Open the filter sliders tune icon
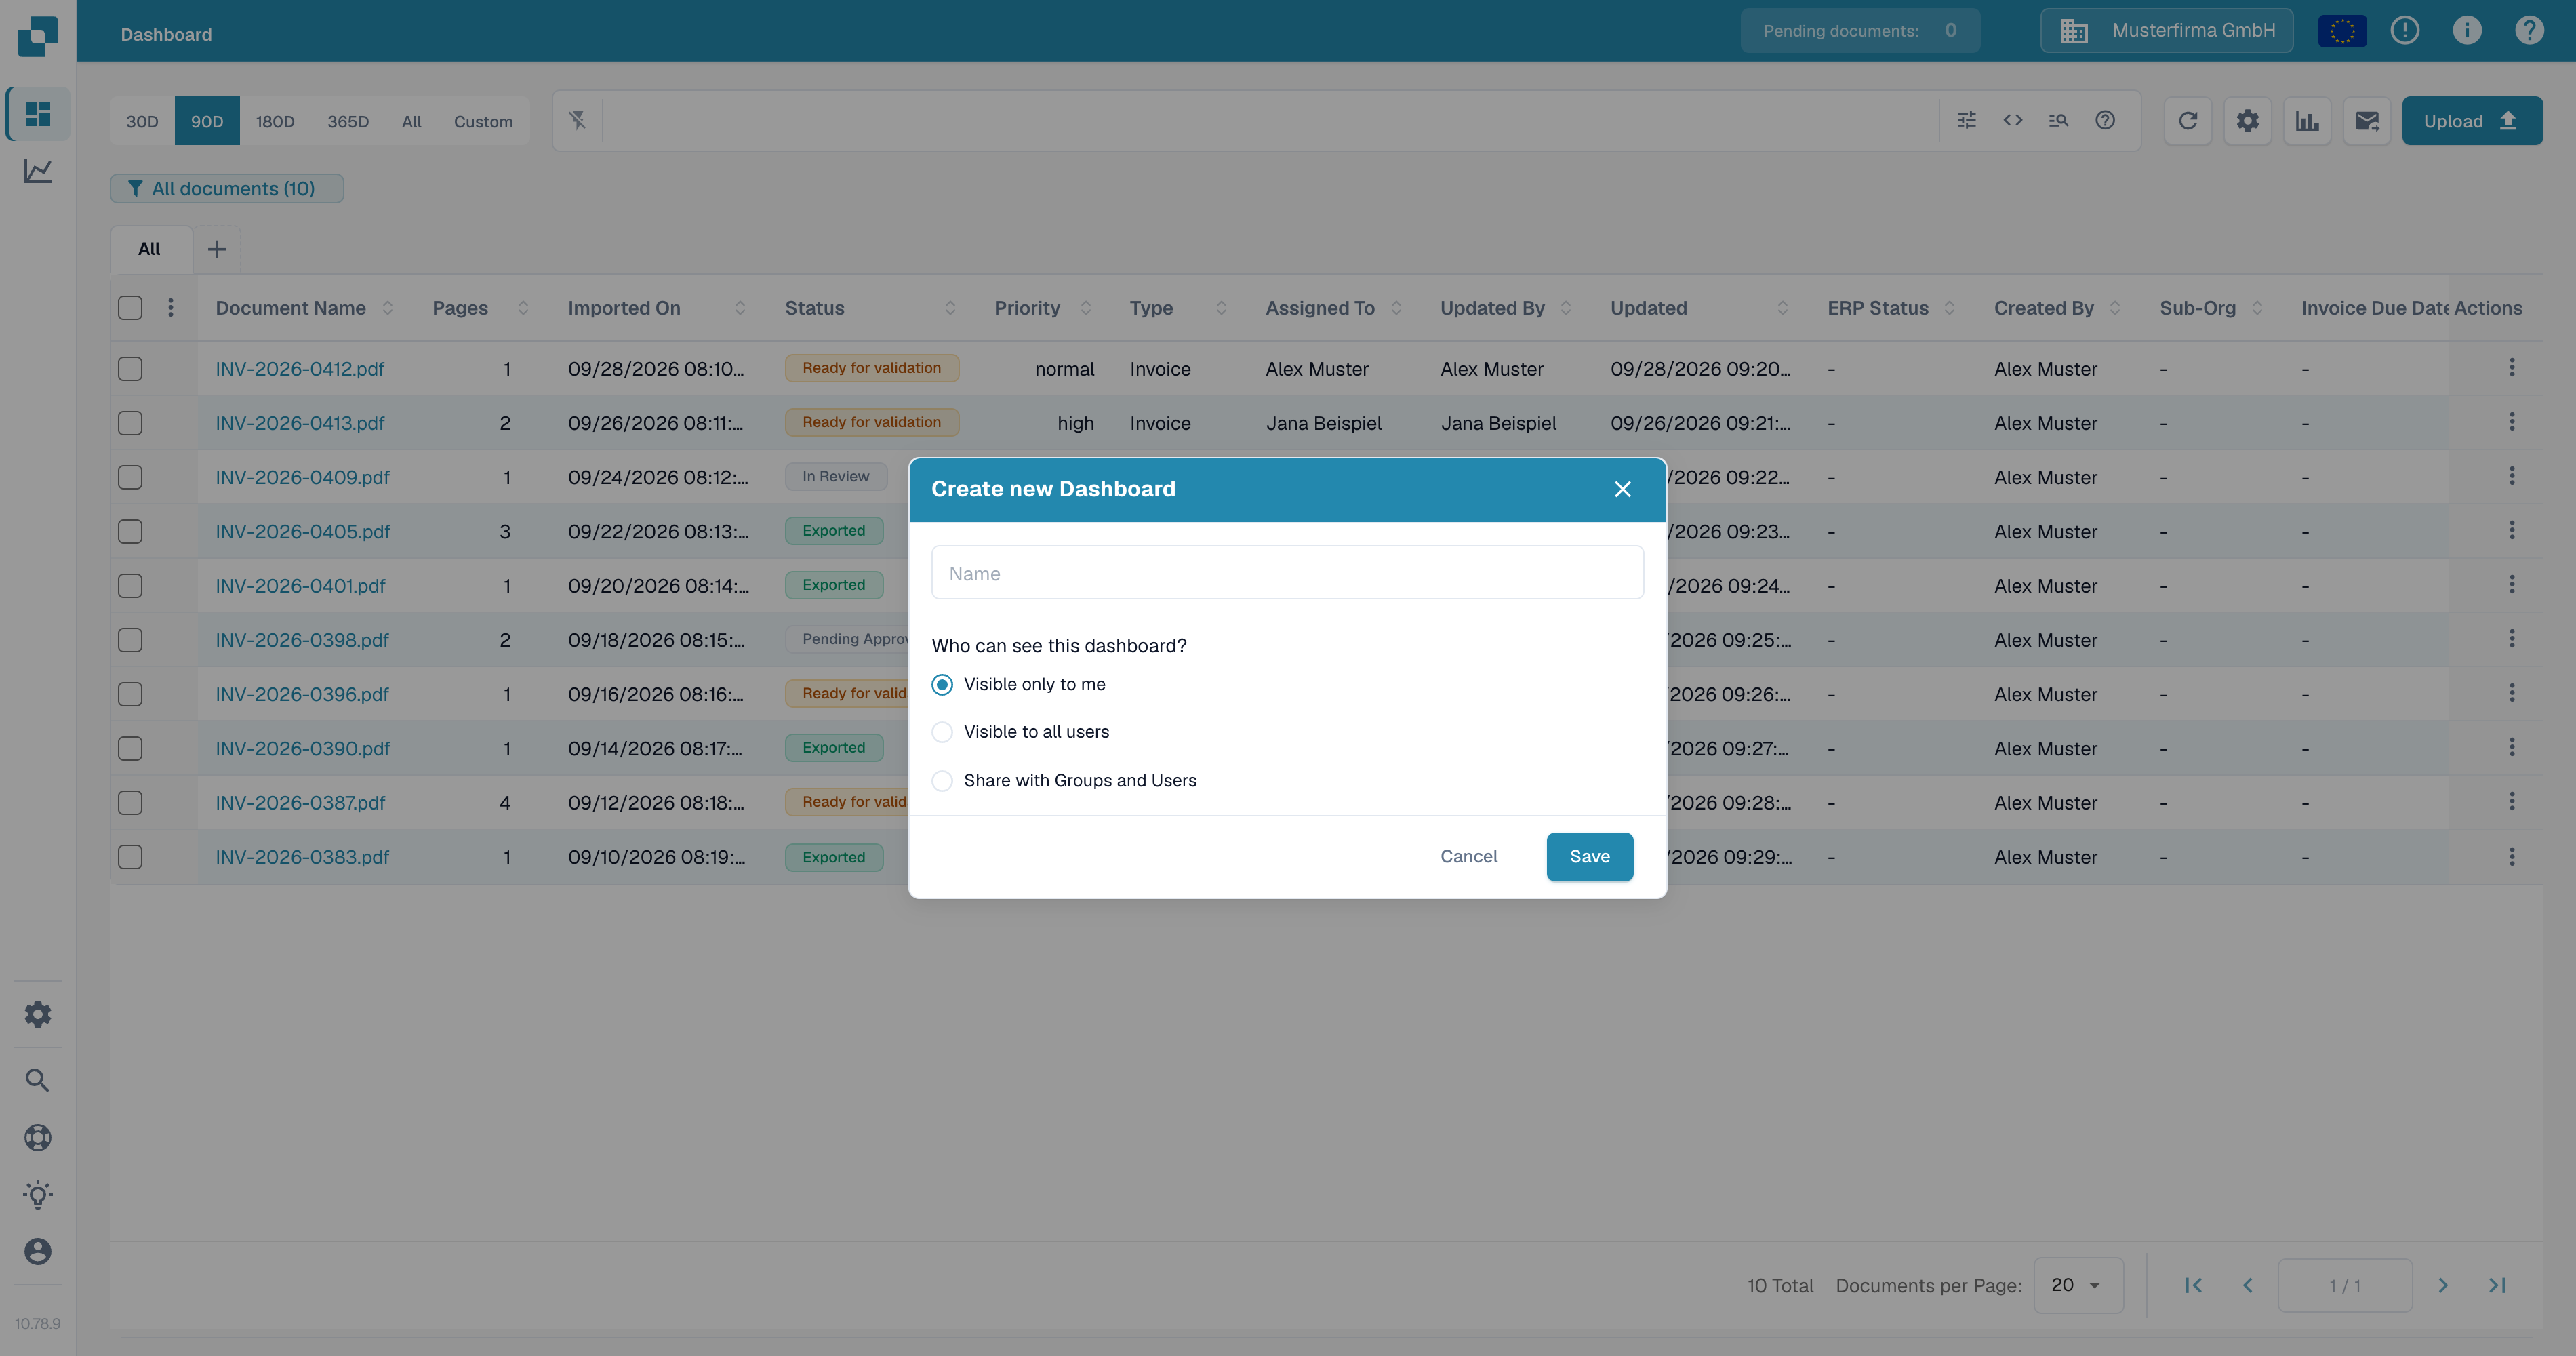Viewport: 2576px width, 1356px height. coord(1967,121)
